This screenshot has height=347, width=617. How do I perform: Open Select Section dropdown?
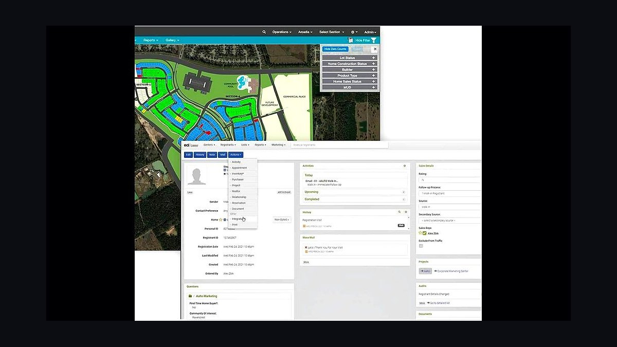click(x=331, y=32)
